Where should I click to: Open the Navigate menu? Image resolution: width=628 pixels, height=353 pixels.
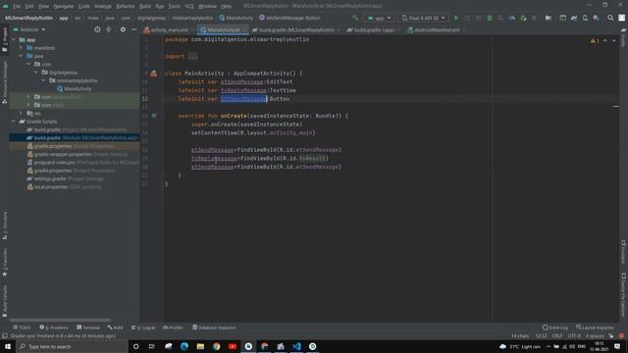63,6
